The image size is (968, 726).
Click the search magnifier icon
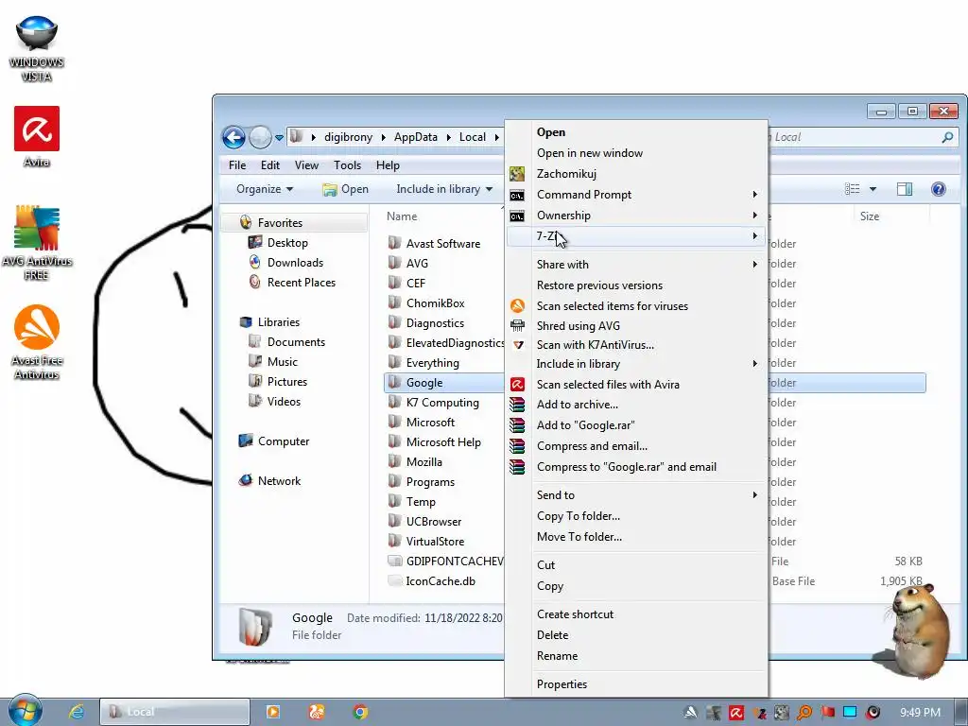[x=947, y=137]
